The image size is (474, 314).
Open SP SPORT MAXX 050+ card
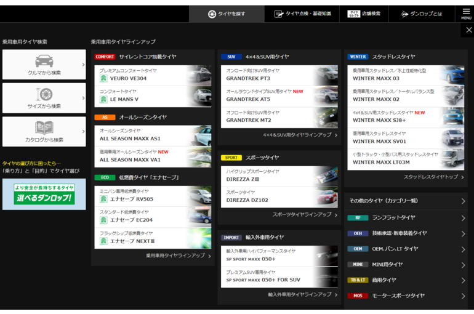tap(279, 256)
